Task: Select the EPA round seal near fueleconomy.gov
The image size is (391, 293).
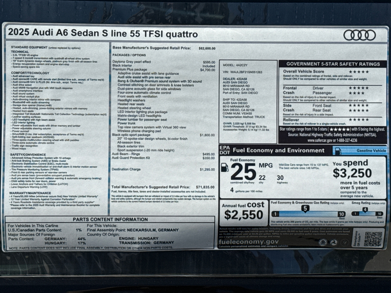Action: coord(322,241)
